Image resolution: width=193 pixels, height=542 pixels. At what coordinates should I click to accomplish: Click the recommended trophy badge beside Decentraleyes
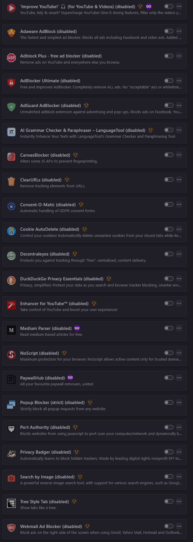point(75,254)
